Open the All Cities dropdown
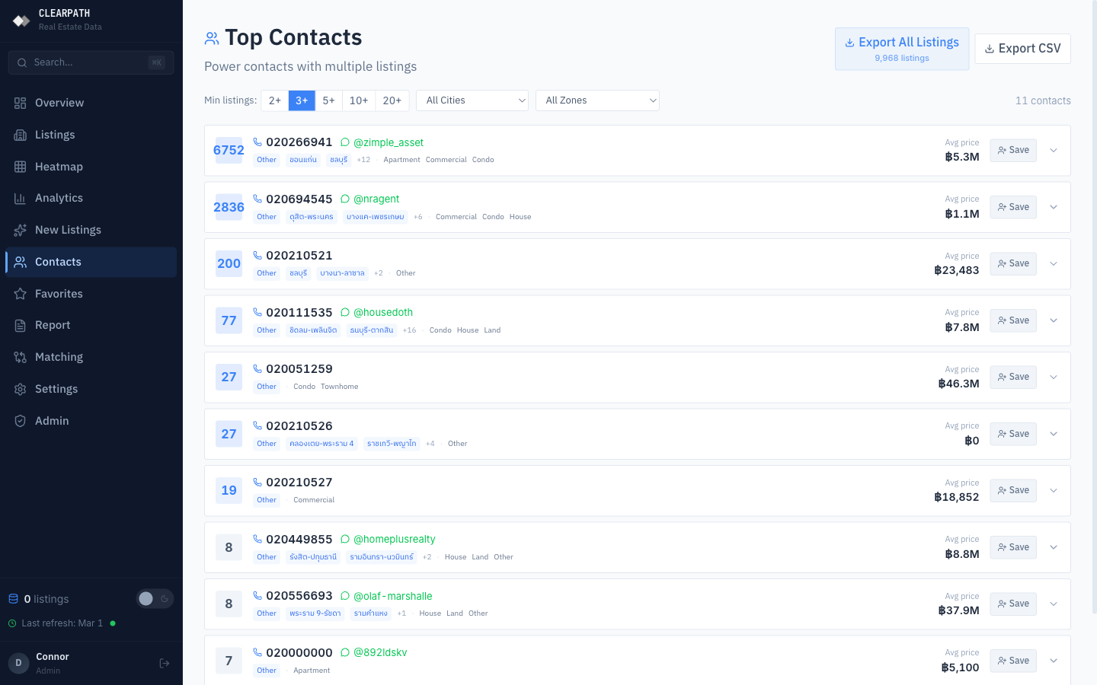 pyautogui.click(x=472, y=100)
